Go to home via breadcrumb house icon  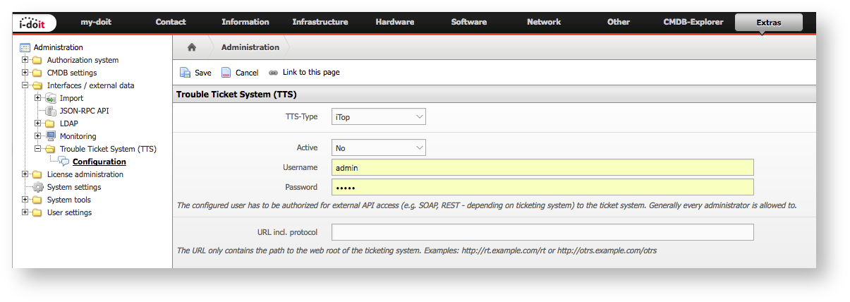[191, 47]
